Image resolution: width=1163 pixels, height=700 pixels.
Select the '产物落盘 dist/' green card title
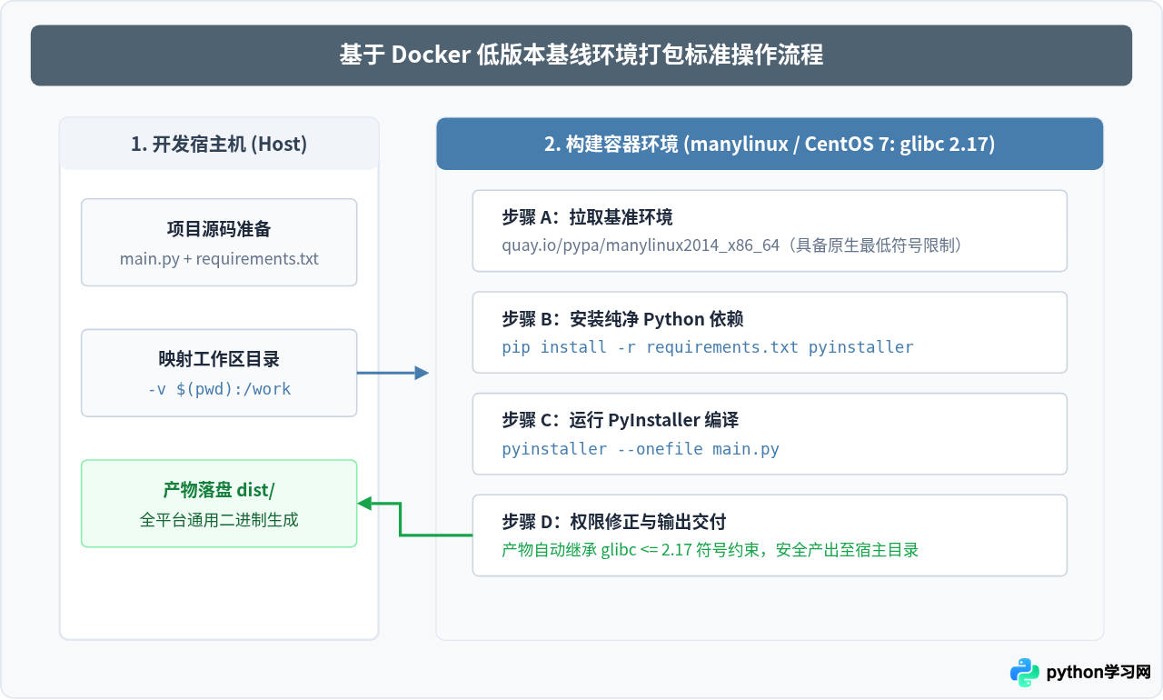point(219,490)
